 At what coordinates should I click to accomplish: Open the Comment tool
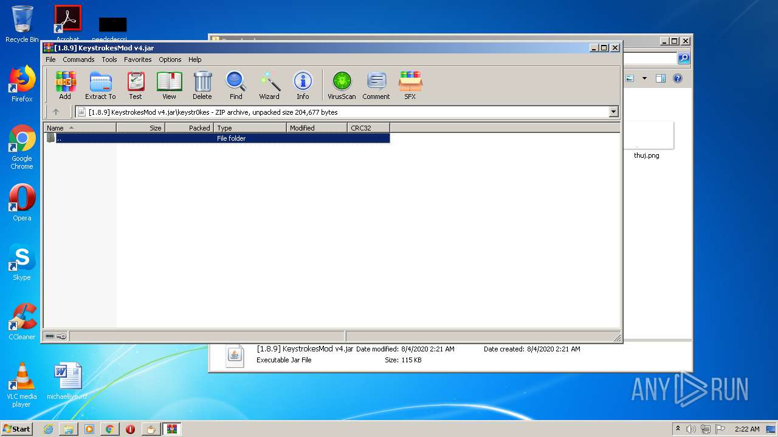(x=376, y=85)
